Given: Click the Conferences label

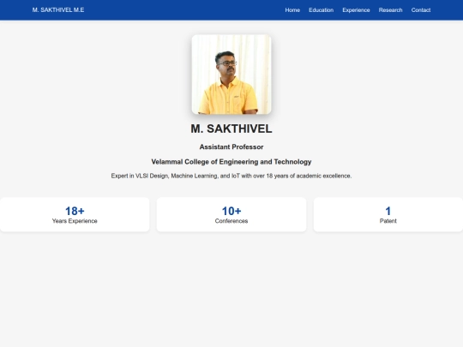Looking at the screenshot, I should (x=231, y=221).
